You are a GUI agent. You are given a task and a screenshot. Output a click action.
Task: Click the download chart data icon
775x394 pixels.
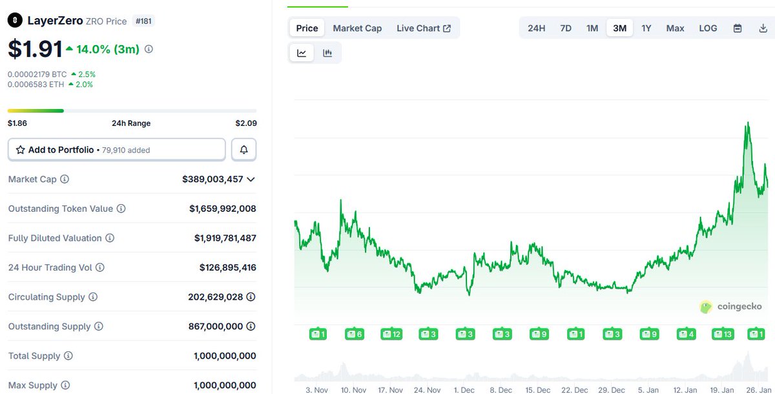click(763, 28)
